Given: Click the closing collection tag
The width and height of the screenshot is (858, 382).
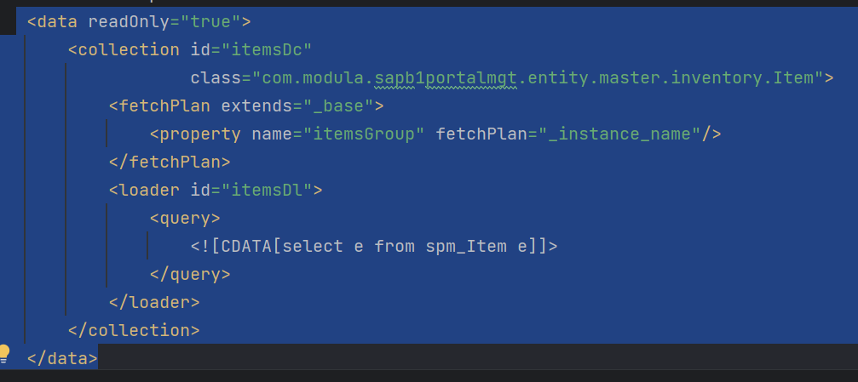Looking at the screenshot, I should pos(134,330).
